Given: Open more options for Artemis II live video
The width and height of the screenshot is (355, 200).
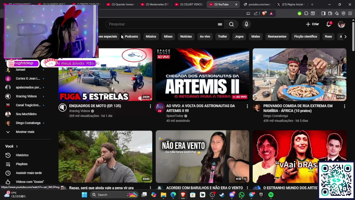Looking at the screenshot, I should coord(247,106).
